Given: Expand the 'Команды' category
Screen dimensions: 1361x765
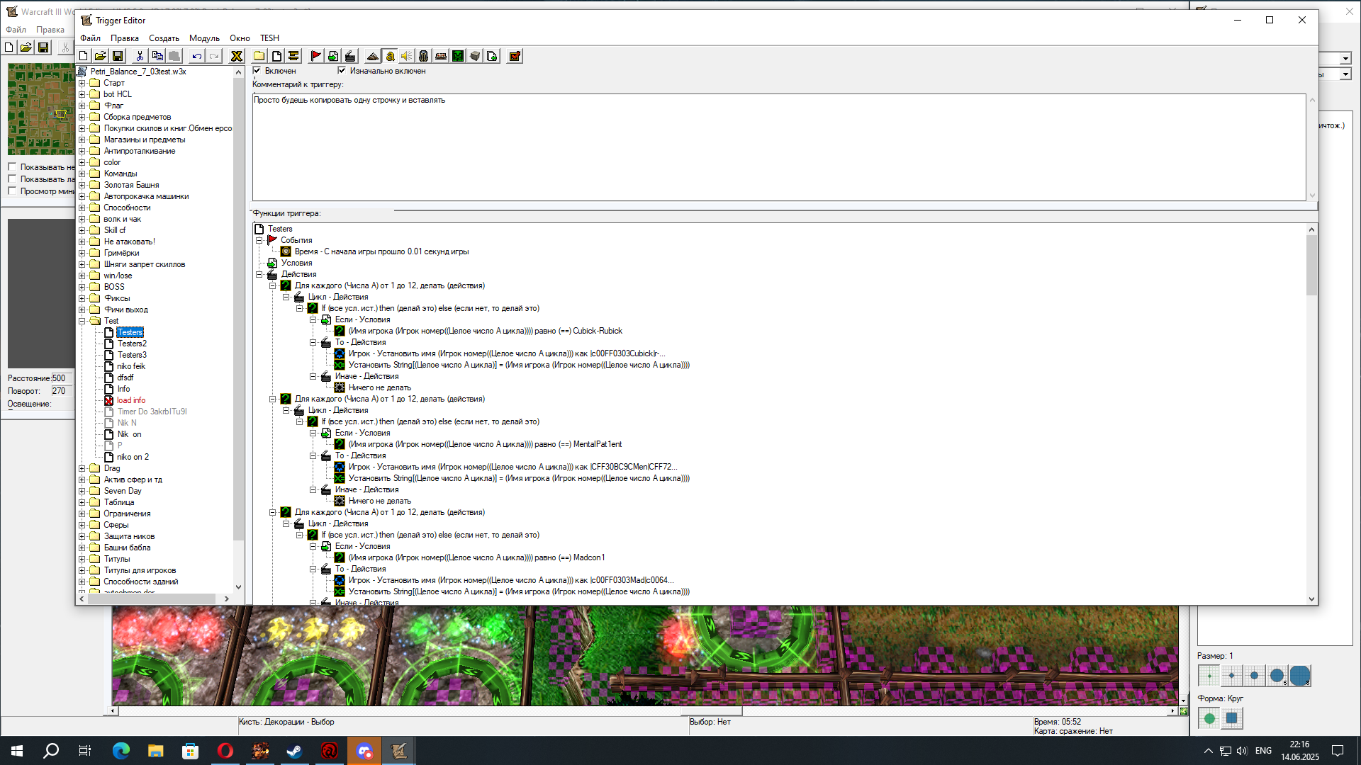Looking at the screenshot, I should tap(82, 174).
